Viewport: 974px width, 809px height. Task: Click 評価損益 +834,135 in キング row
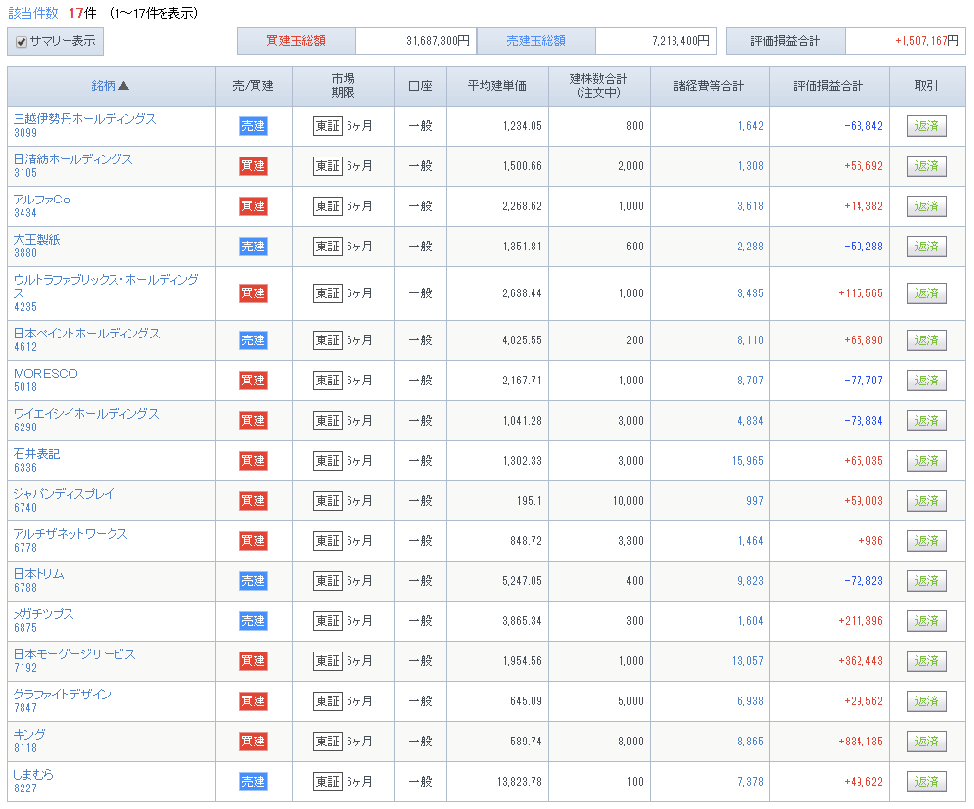point(860,742)
